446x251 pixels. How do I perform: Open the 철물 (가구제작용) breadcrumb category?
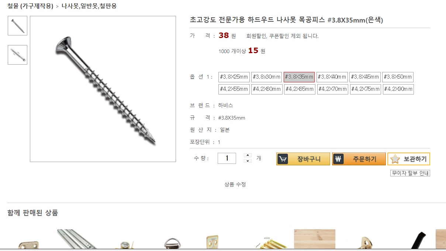coord(30,6)
